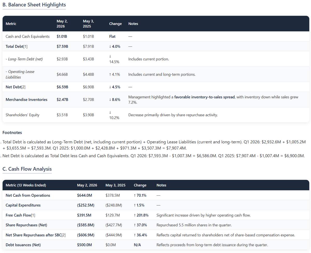Select the 'Cash and Cash Equivalents' row label
Image resolution: width=311 pixels, height=253 pixels.
click(27, 36)
